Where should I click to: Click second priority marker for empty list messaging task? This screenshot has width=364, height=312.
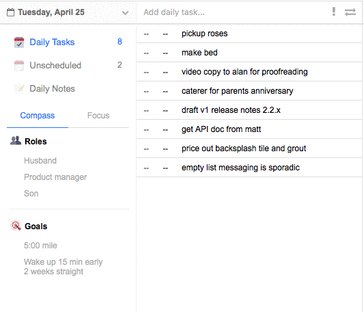click(x=165, y=168)
